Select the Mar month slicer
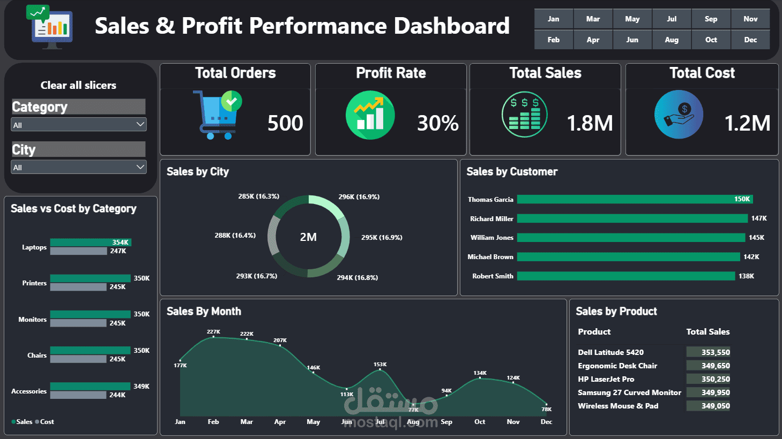Image resolution: width=782 pixels, height=439 pixels. (593, 19)
